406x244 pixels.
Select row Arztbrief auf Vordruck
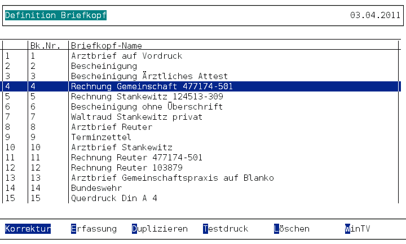[x=201, y=56]
